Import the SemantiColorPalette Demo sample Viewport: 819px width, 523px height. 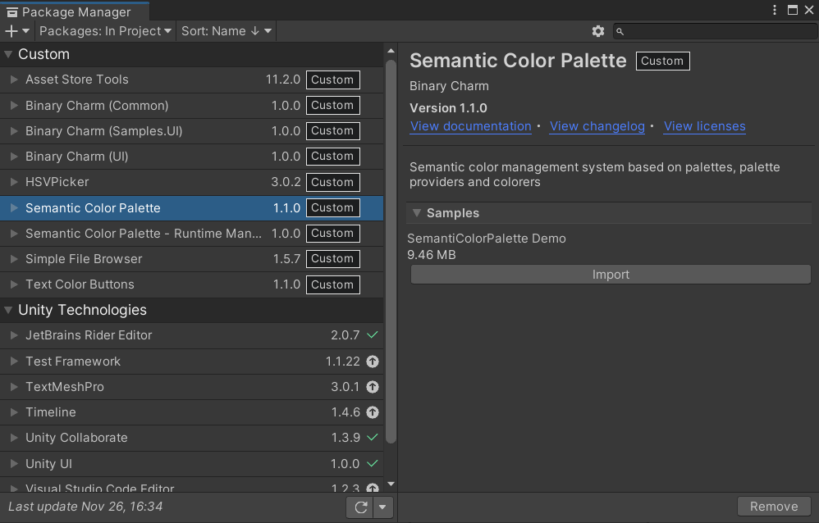(x=611, y=275)
